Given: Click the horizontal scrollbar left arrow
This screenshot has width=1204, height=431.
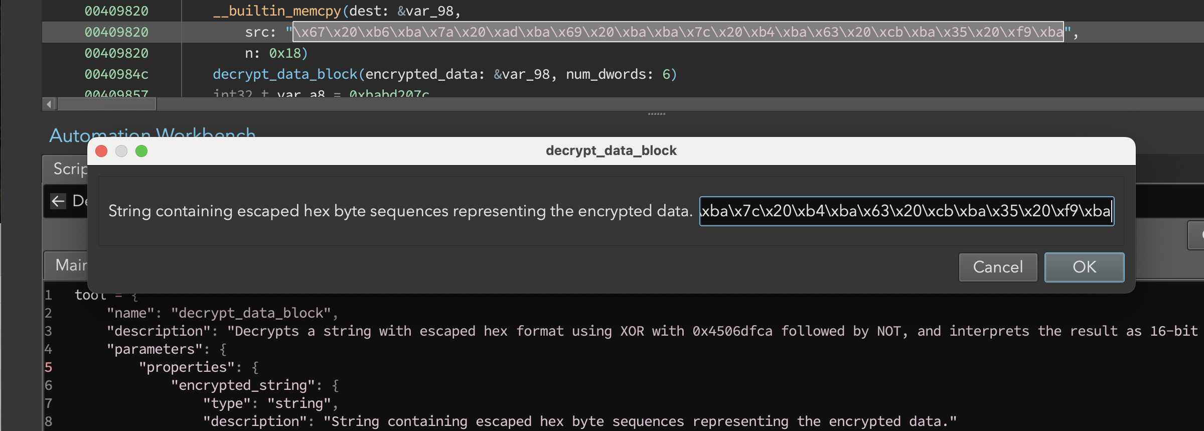Looking at the screenshot, I should tap(49, 104).
